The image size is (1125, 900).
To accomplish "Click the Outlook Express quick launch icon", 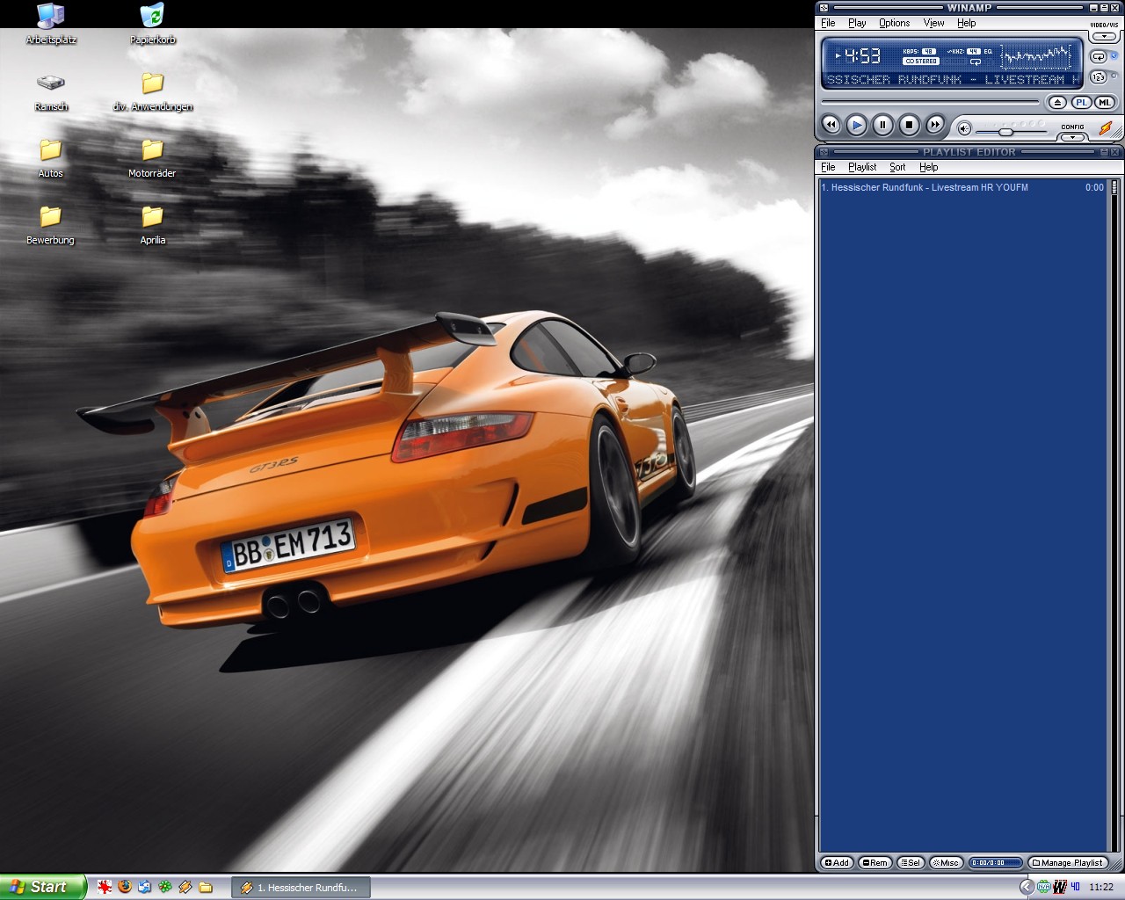I will click(x=145, y=887).
